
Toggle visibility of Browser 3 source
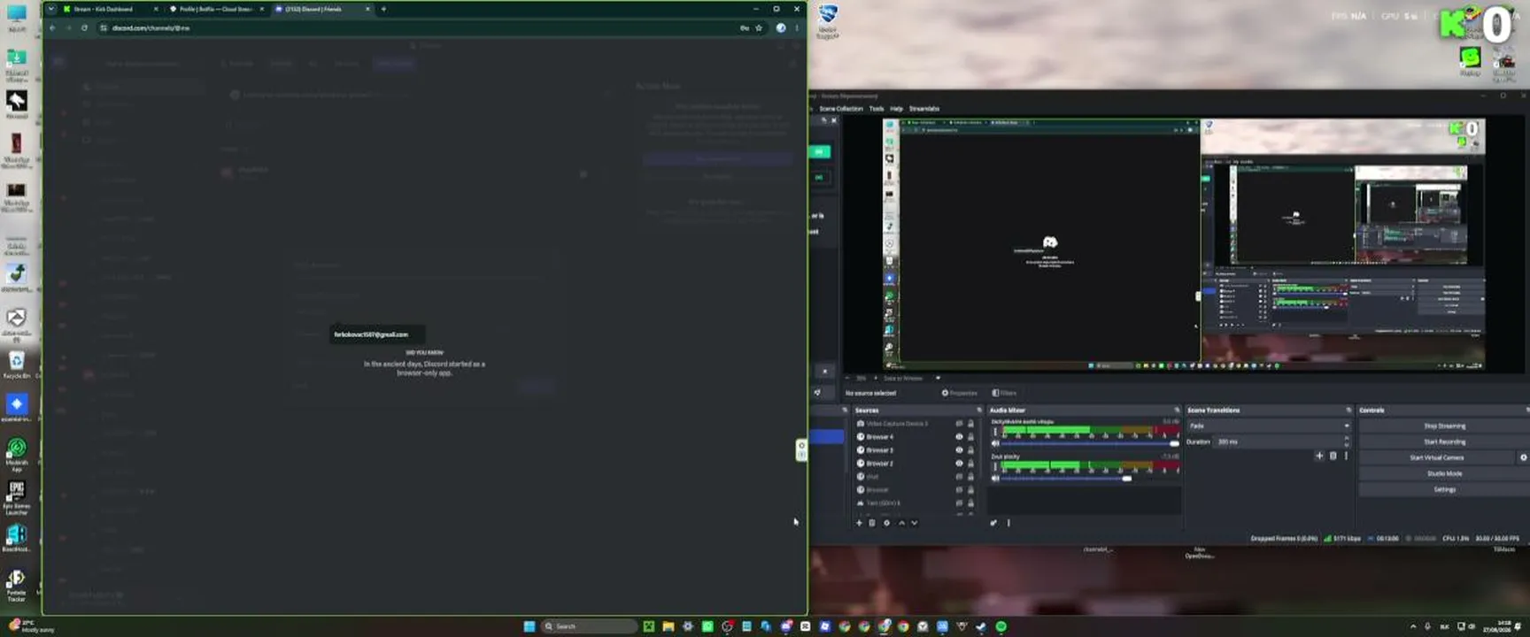(x=959, y=450)
